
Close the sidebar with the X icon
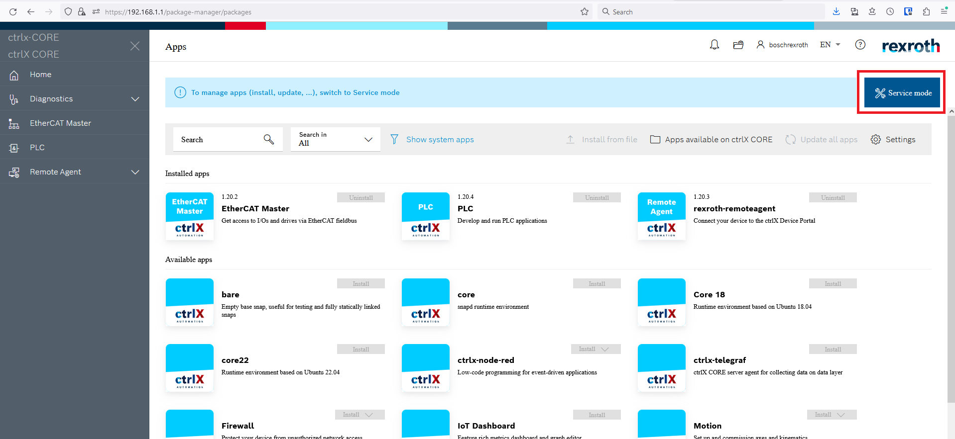(x=135, y=46)
